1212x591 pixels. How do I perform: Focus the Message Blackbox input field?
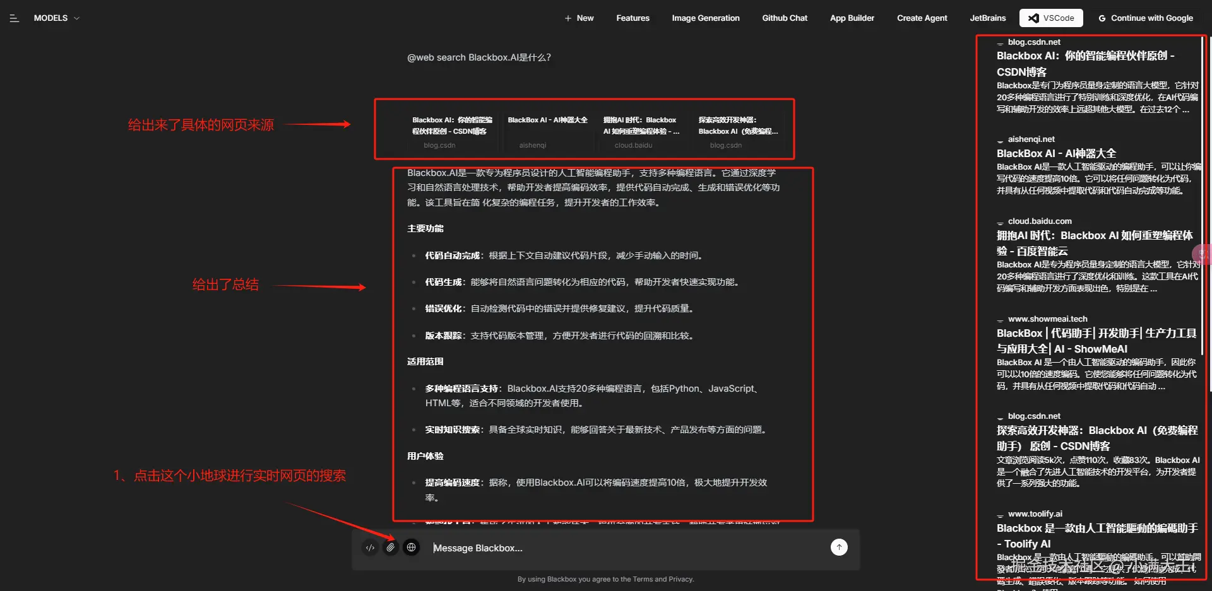click(x=625, y=548)
